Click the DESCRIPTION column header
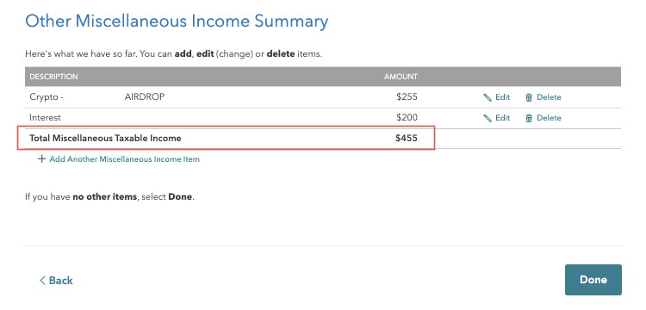The width and height of the screenshot is (646, 310). pos(53,77)
